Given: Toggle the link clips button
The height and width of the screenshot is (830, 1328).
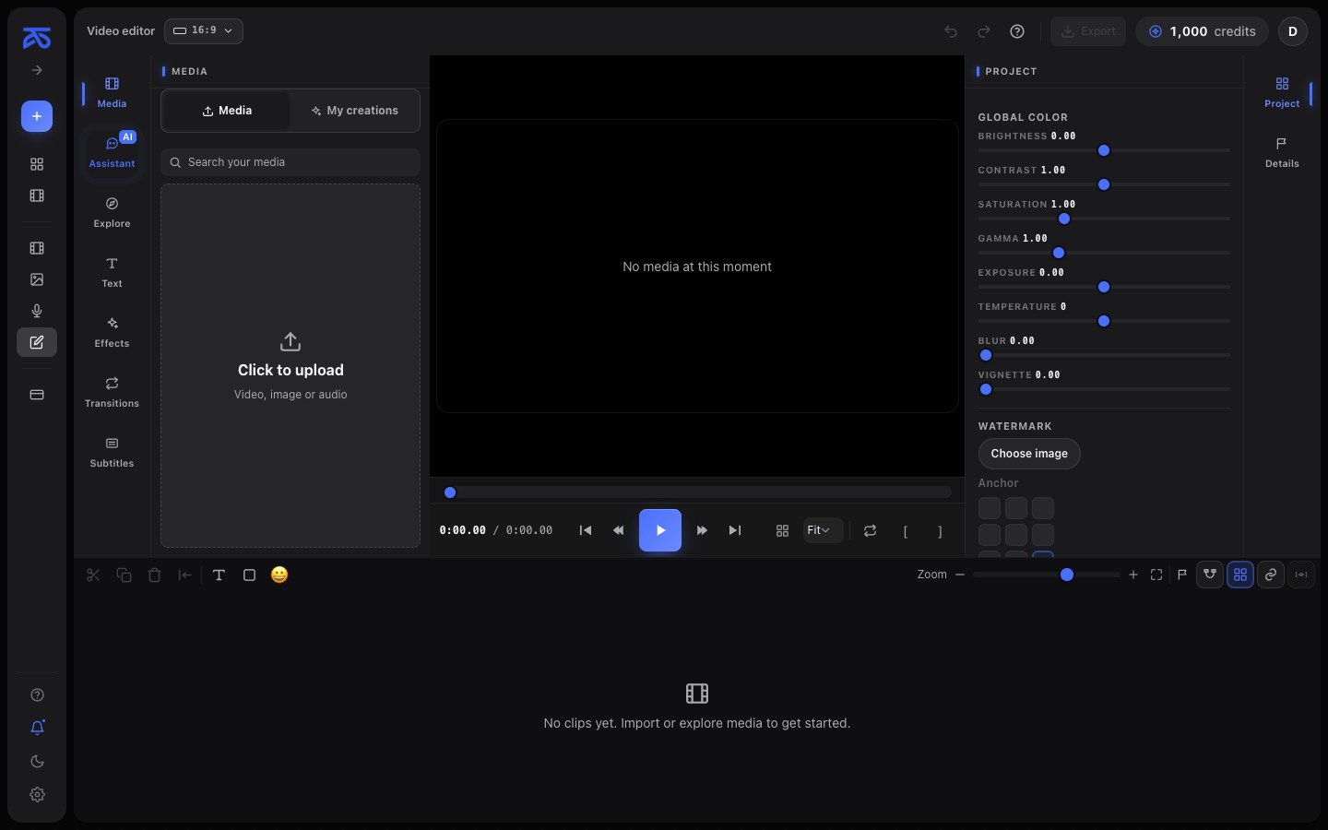Looking at the screenshot, I should click(x=1271, y=575).
